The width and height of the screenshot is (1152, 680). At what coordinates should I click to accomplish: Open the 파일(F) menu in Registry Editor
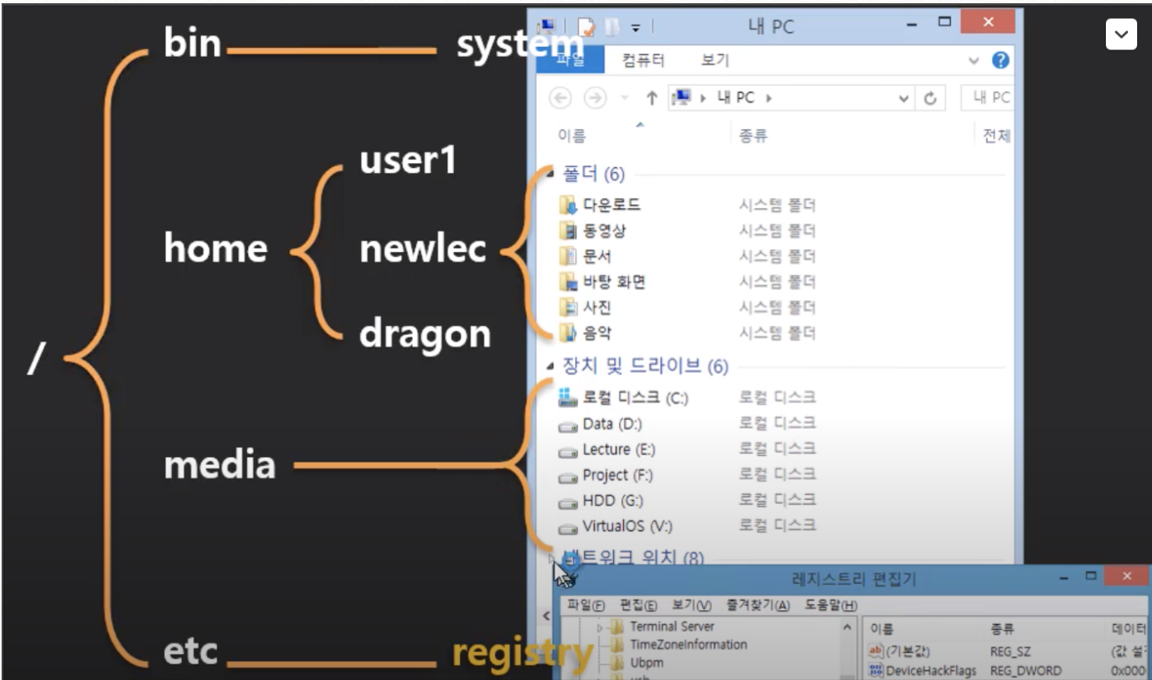point(586,606)
